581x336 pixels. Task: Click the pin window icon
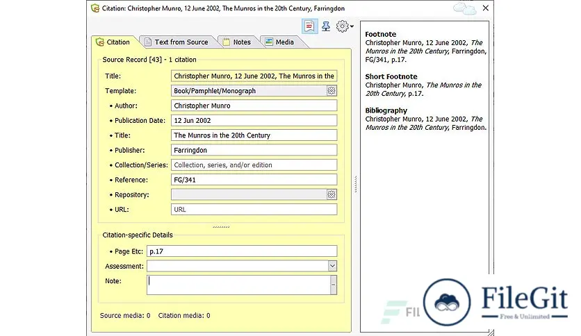coord(326,26)
